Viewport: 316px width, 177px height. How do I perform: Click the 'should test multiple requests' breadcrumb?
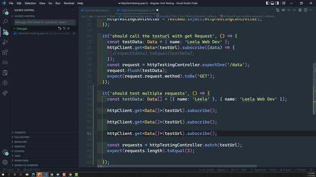(x=247, y=16)
